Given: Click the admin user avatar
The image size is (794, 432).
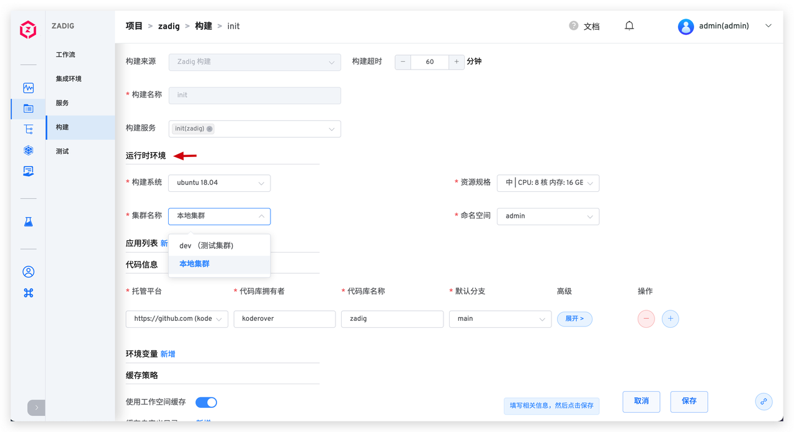Looking at the screenshot, I should [686, 26].
